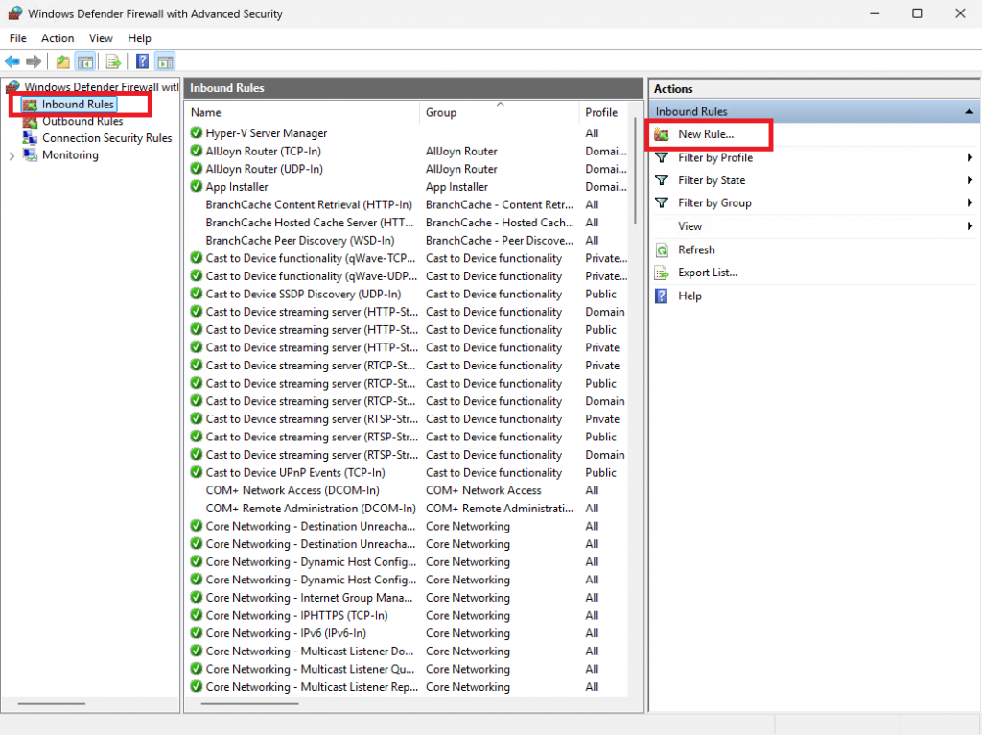Click the Back arrow toolbar icon
Viewport: 982px width, 735px height.
tap(12, 61)
